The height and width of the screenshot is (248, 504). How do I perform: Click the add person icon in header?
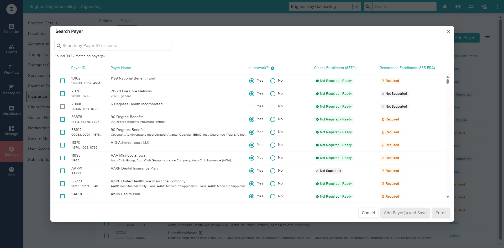click(x=484, y=7)
